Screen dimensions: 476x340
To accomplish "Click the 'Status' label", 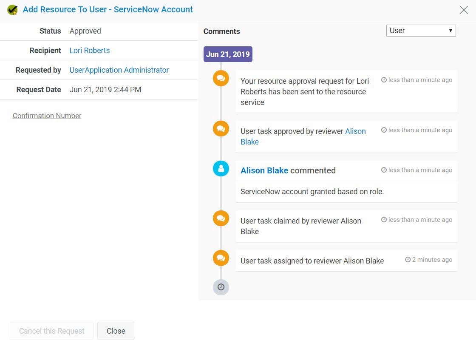I will tap(50, 31).
